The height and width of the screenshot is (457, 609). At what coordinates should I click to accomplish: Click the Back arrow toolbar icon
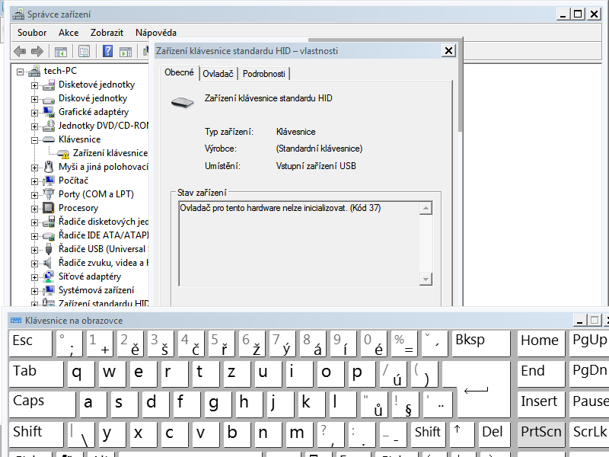click(20, 51)
